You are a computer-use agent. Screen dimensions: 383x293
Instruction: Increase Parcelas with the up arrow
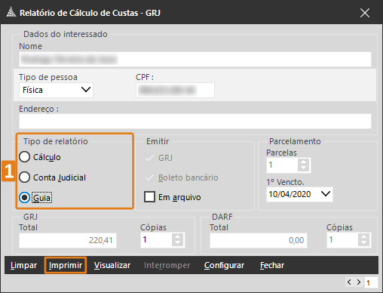(x=304, y=162)
